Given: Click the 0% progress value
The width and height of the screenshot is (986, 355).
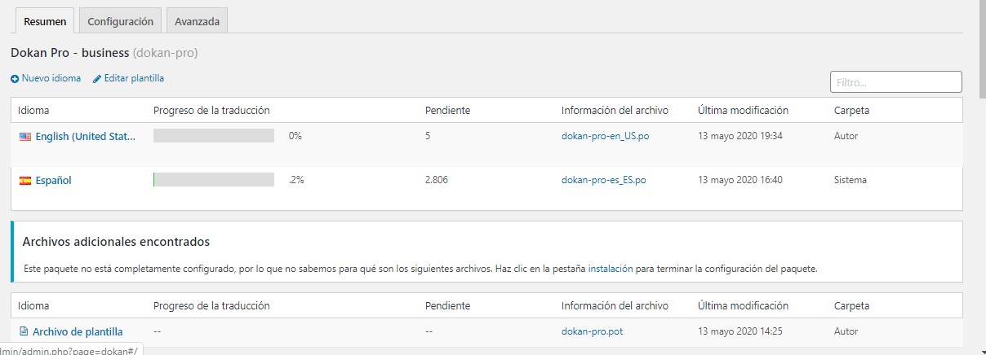Looking at the screenshot, I should [x=295, y=136].
